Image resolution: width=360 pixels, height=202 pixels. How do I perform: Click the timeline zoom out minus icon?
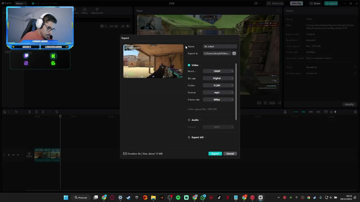click(x=331, y=112)
